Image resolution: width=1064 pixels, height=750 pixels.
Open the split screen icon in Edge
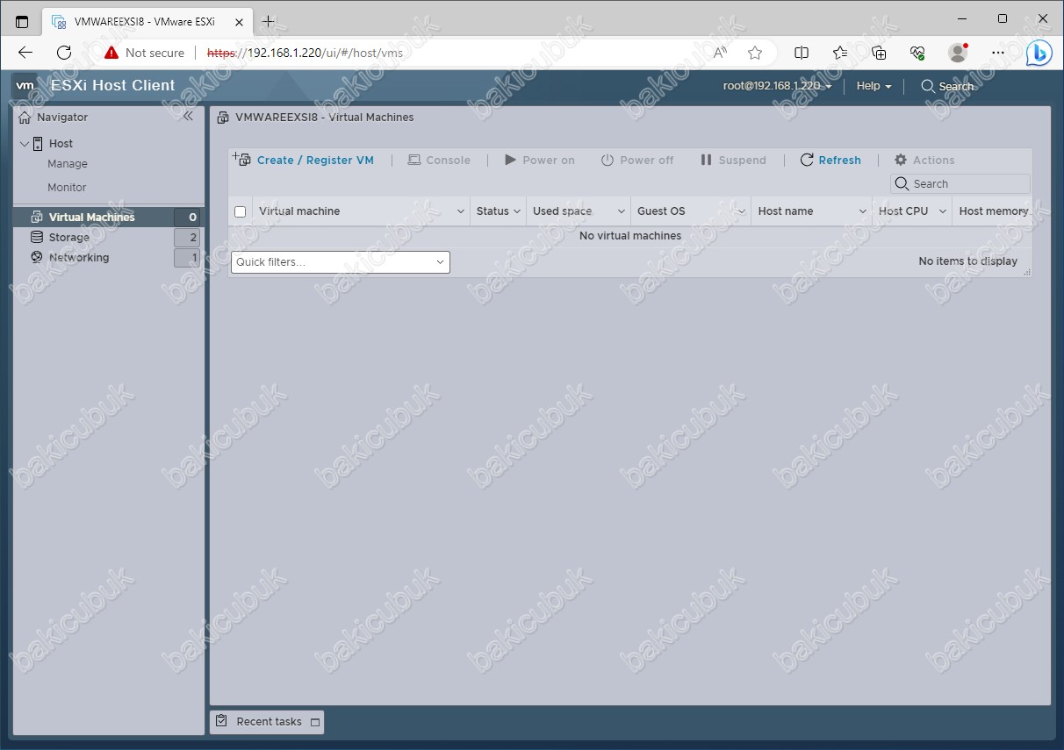coord(802,53)
